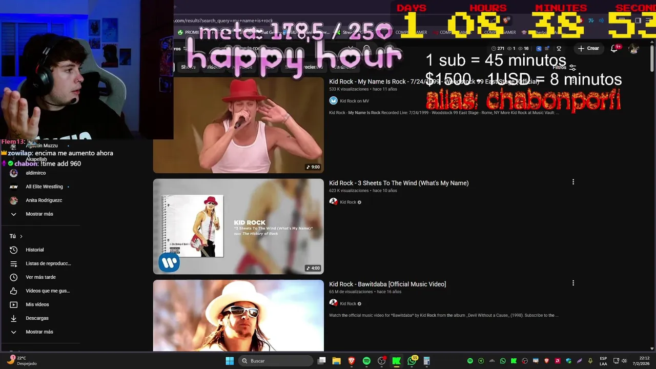Click the Anita Rodriguezc subscription
This screenshot has height=369, width=656.
(x=44, y=200)
